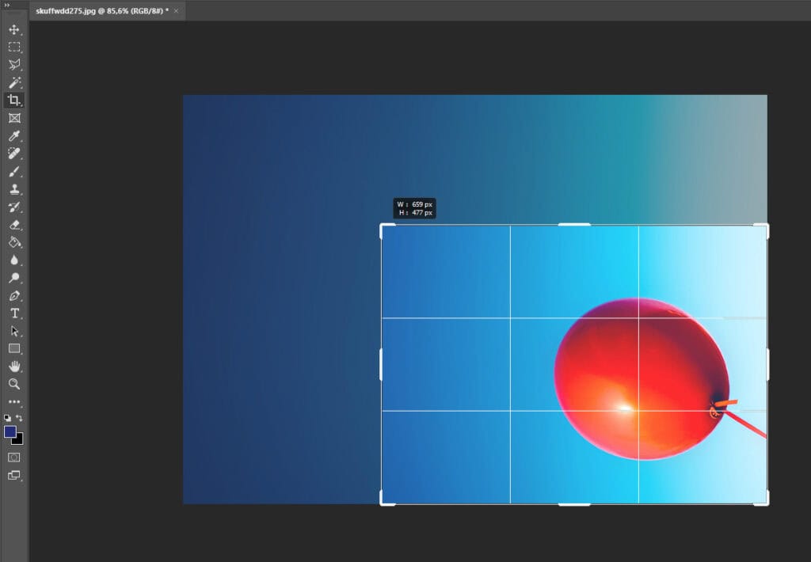Select the Brush tool
The width and height of the screenshot is (811, 562).
click(x=13, y=171)
